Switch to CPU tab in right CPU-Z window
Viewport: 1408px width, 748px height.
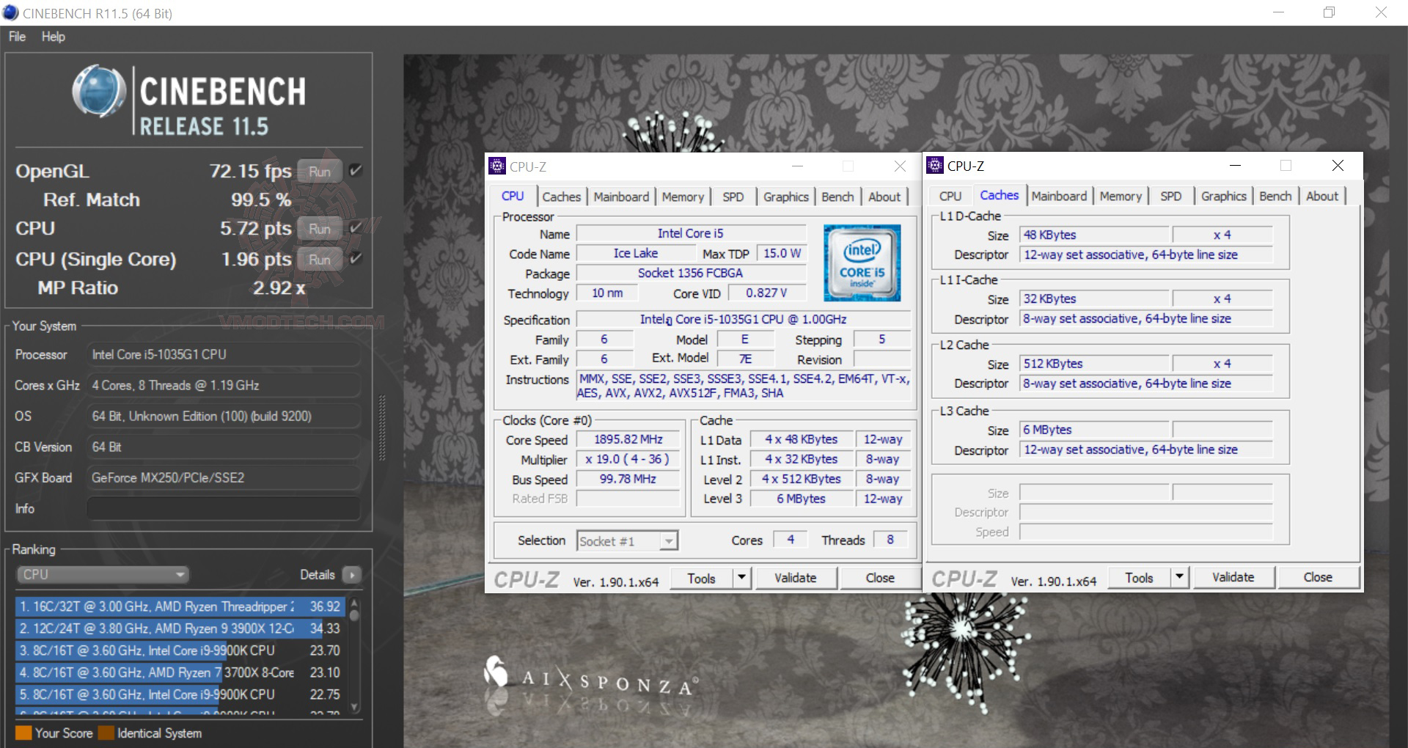(950, 196)
